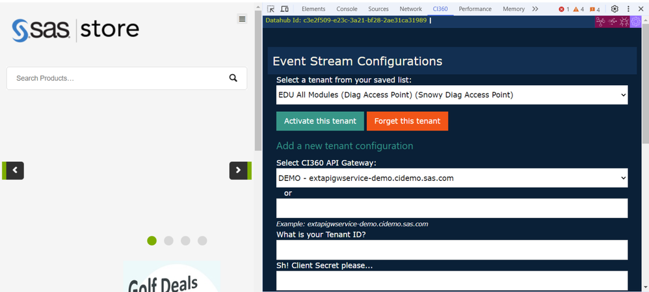Open the saved tenant list dropdown
This screenshot has height=292, width=649.
[452, 95]
